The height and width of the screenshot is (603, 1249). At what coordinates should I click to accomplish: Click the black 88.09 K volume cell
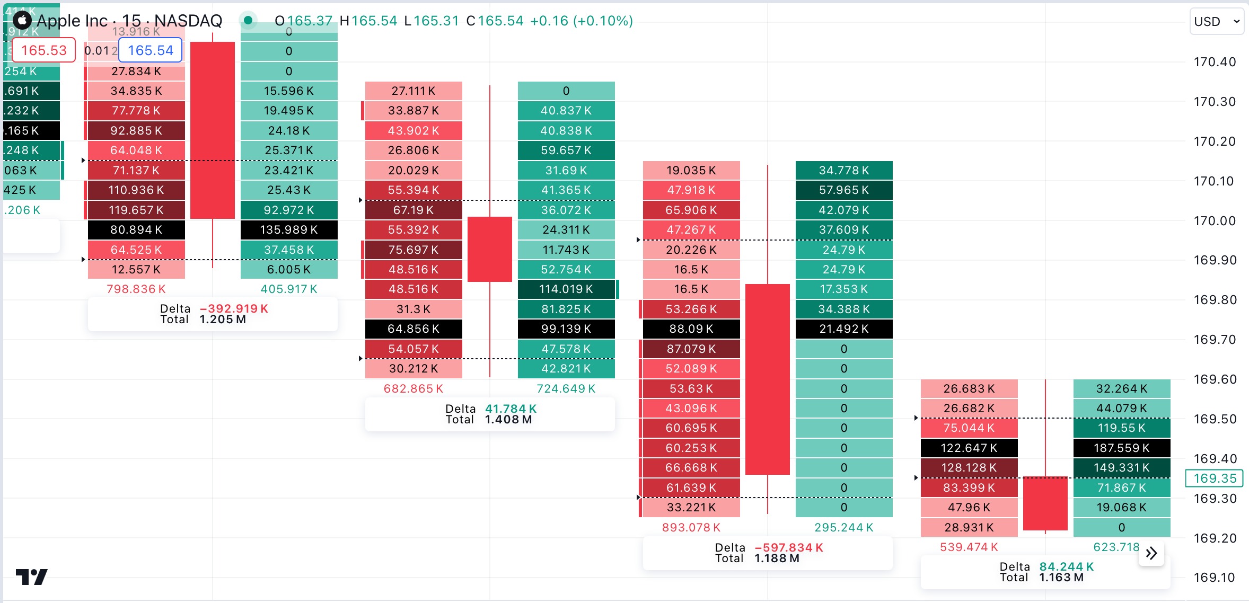[691, 329]
